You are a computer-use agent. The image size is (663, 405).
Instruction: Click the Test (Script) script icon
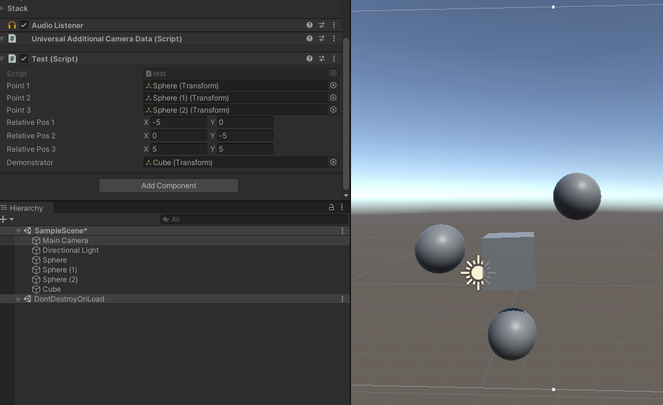click(12, 58)
